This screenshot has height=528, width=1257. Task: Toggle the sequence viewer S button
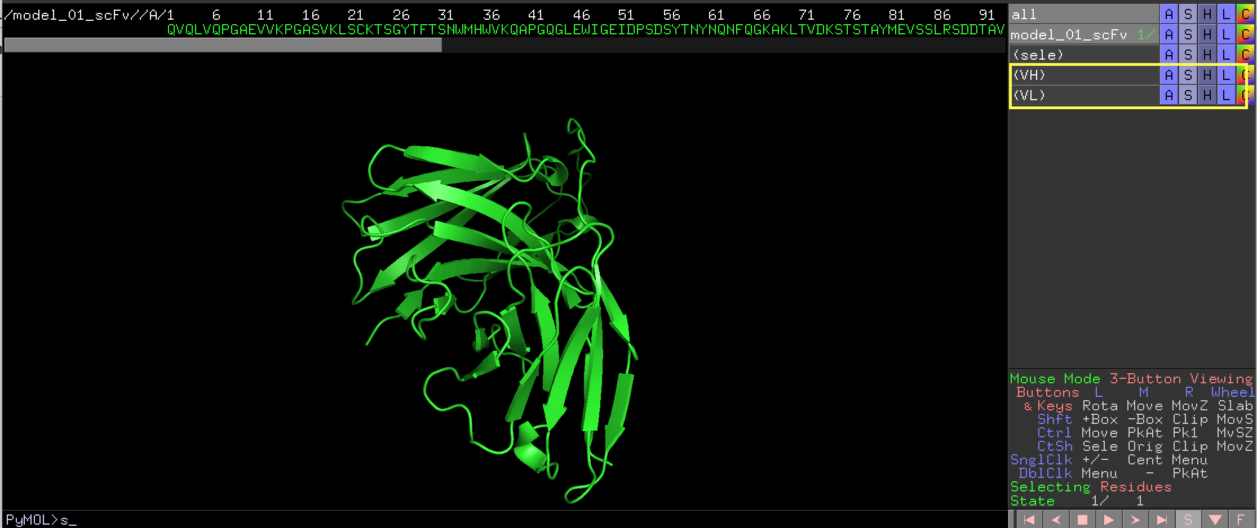coord(1188,520)
